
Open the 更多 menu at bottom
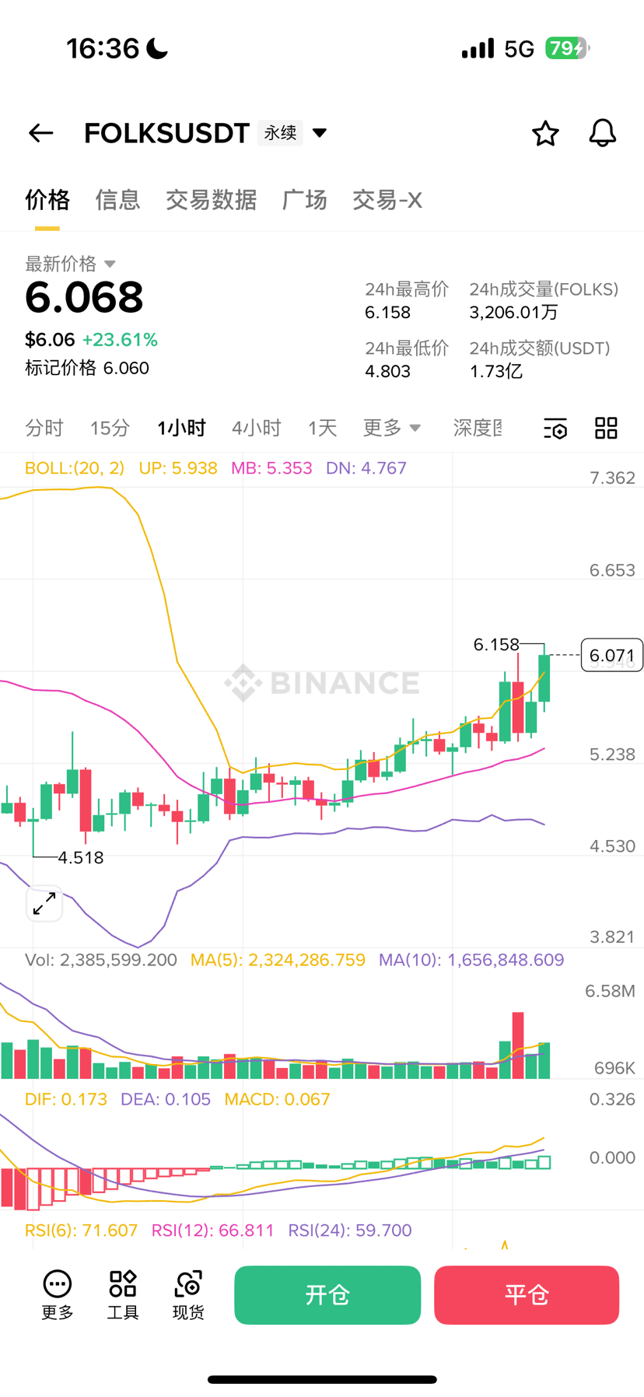click(x=58, y=1295)
